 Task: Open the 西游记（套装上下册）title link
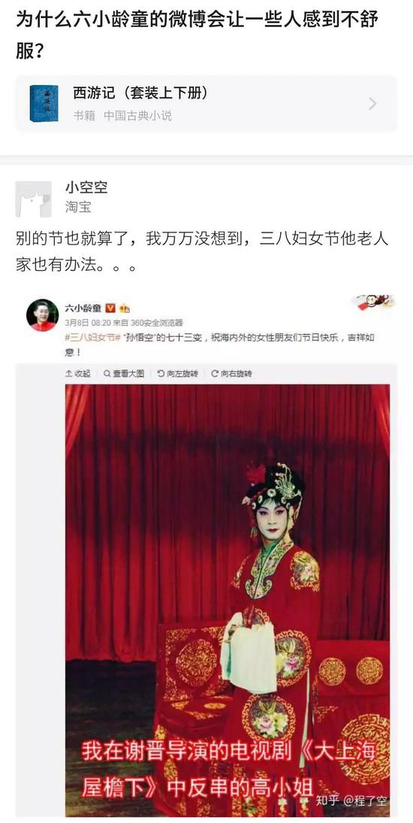tap(140, 93)
